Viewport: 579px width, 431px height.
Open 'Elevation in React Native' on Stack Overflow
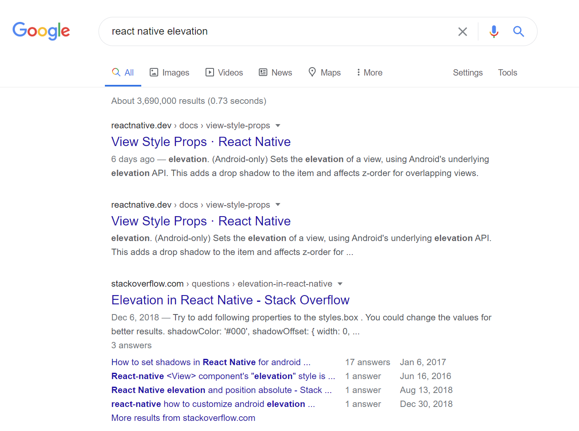(x=230, y=300)
